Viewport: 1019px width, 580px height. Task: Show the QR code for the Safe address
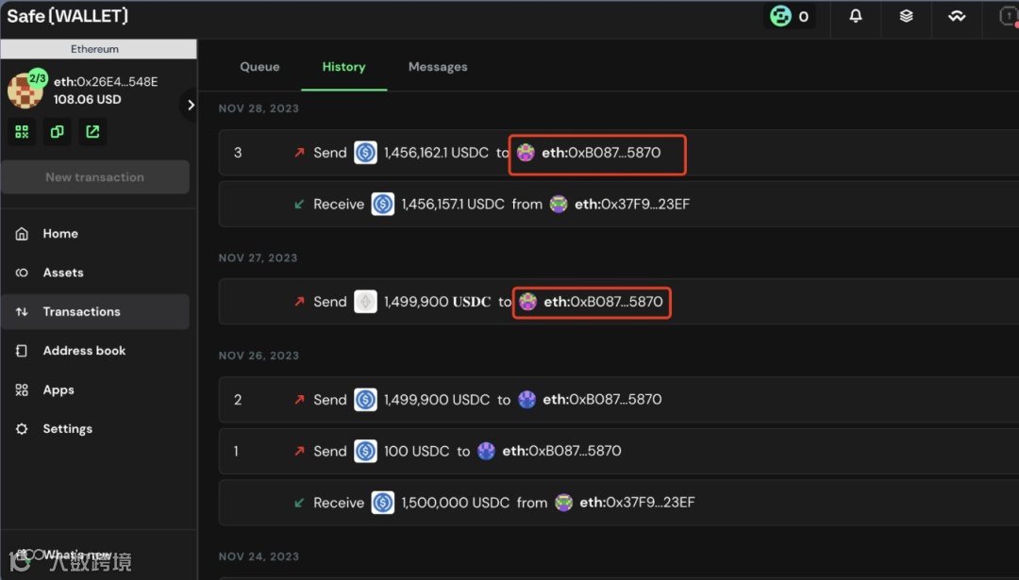point(22,132)
